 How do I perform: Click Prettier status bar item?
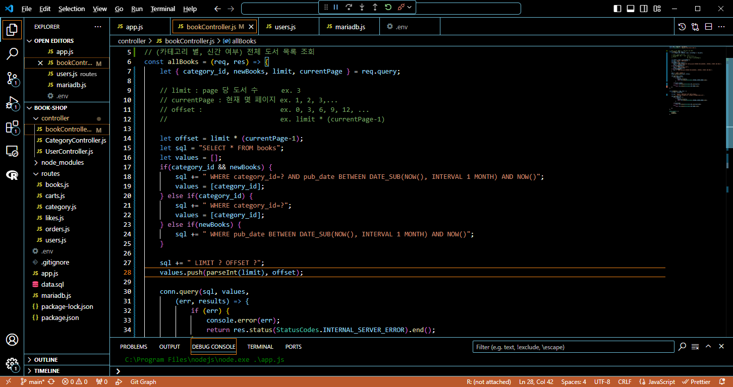(696, 382)
